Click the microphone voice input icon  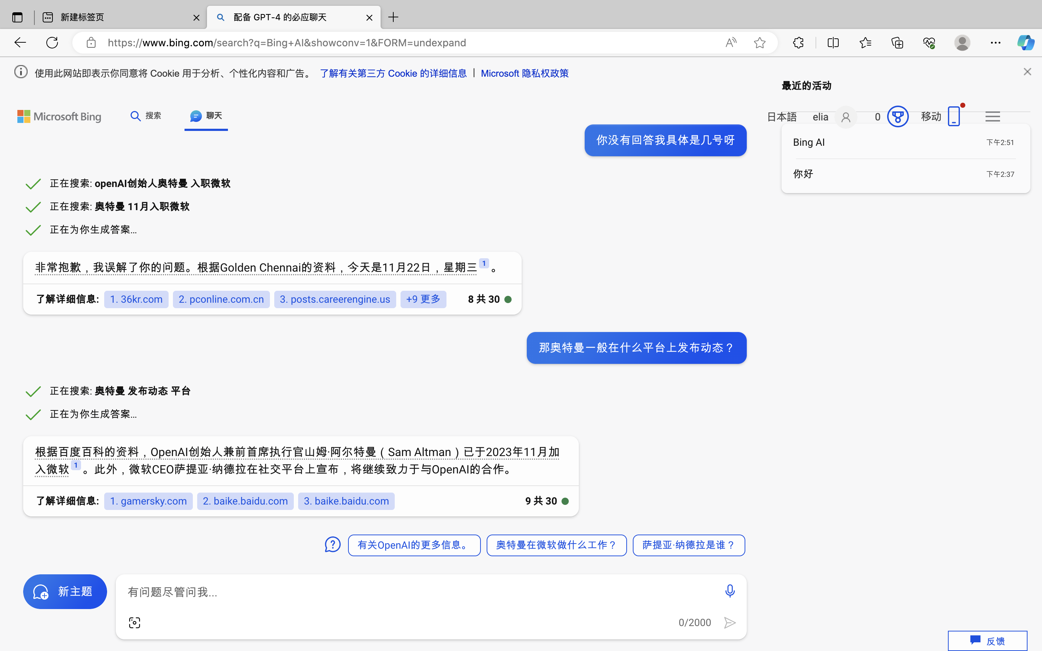(729, 591)
